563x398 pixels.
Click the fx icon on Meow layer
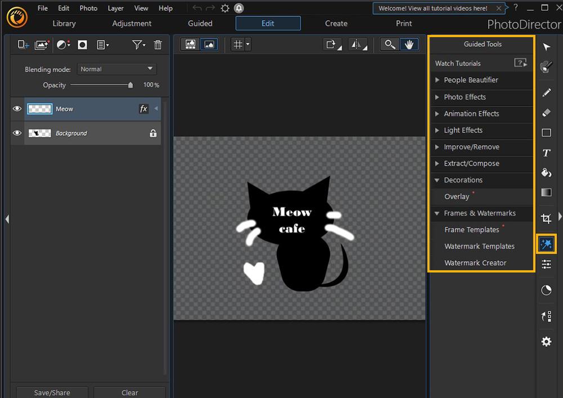(144, 109)
